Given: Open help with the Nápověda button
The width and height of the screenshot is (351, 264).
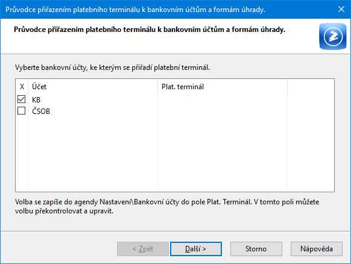Looking at the screenshot, I should click(317, 249).
